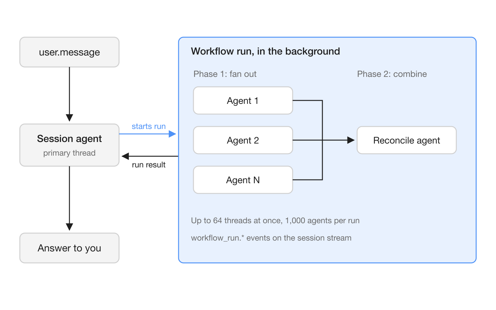496x310 pixels.
Task: Select the Agent N box
Action: click(x=243, y=180)
